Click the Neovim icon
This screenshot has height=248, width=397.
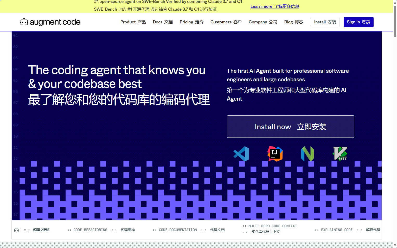pos(308,154)
